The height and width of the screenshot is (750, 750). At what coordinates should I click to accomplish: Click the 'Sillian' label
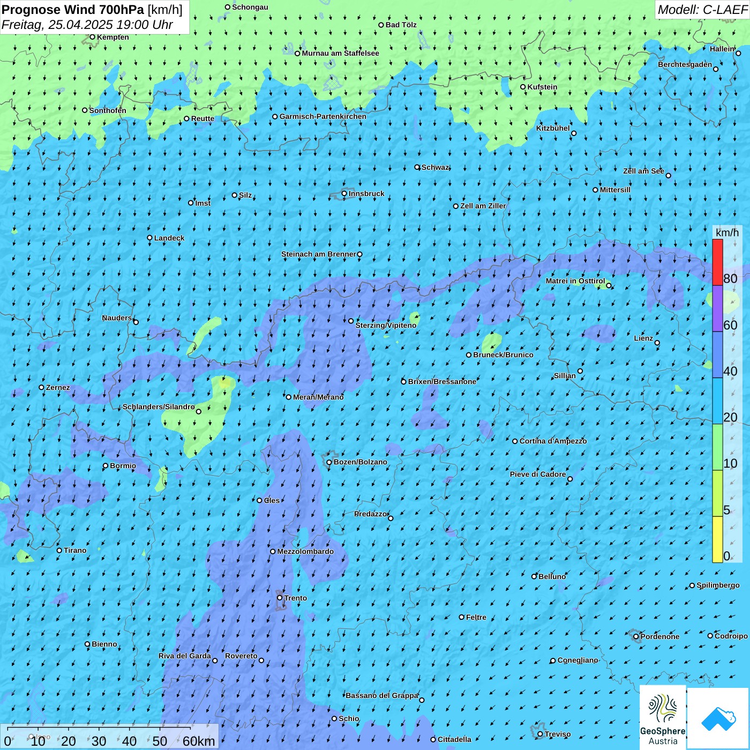point(565,376)
